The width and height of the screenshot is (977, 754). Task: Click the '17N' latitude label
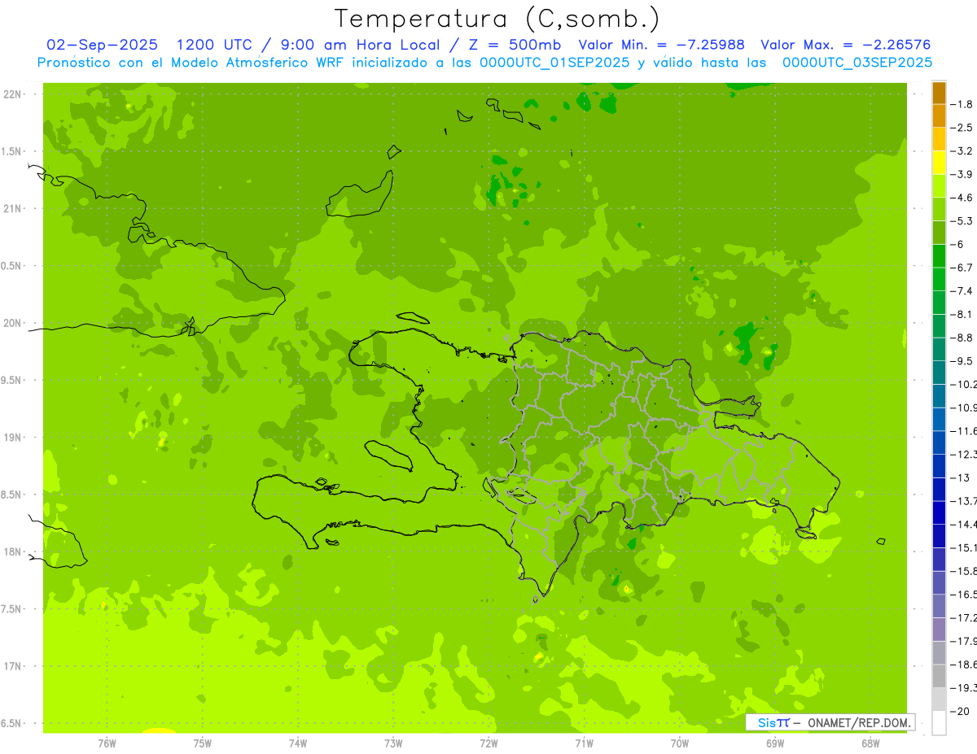(x=13, y=666)
